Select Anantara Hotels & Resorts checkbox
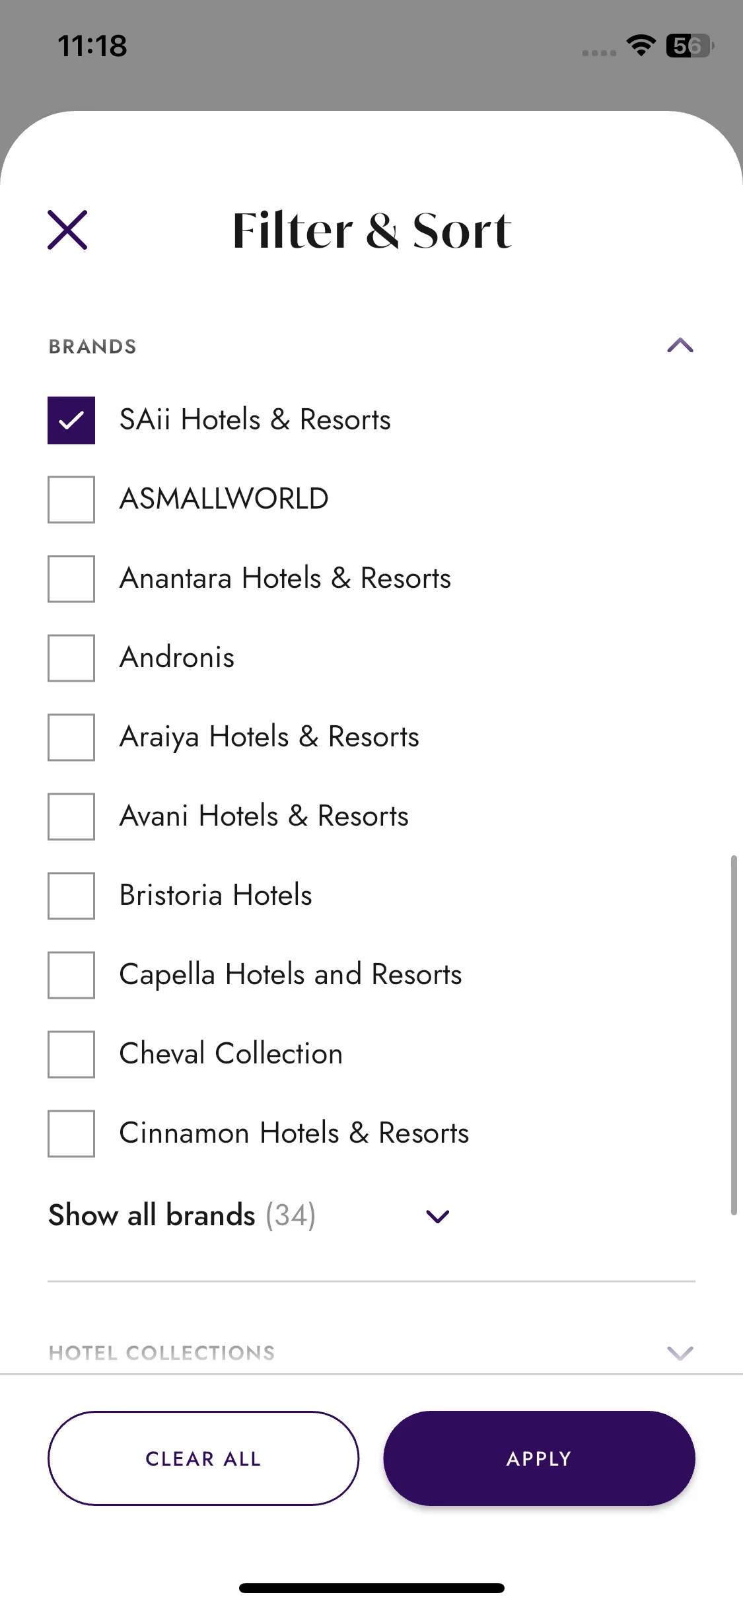This screenshot has height=1609, width=743. click(71, 579)
